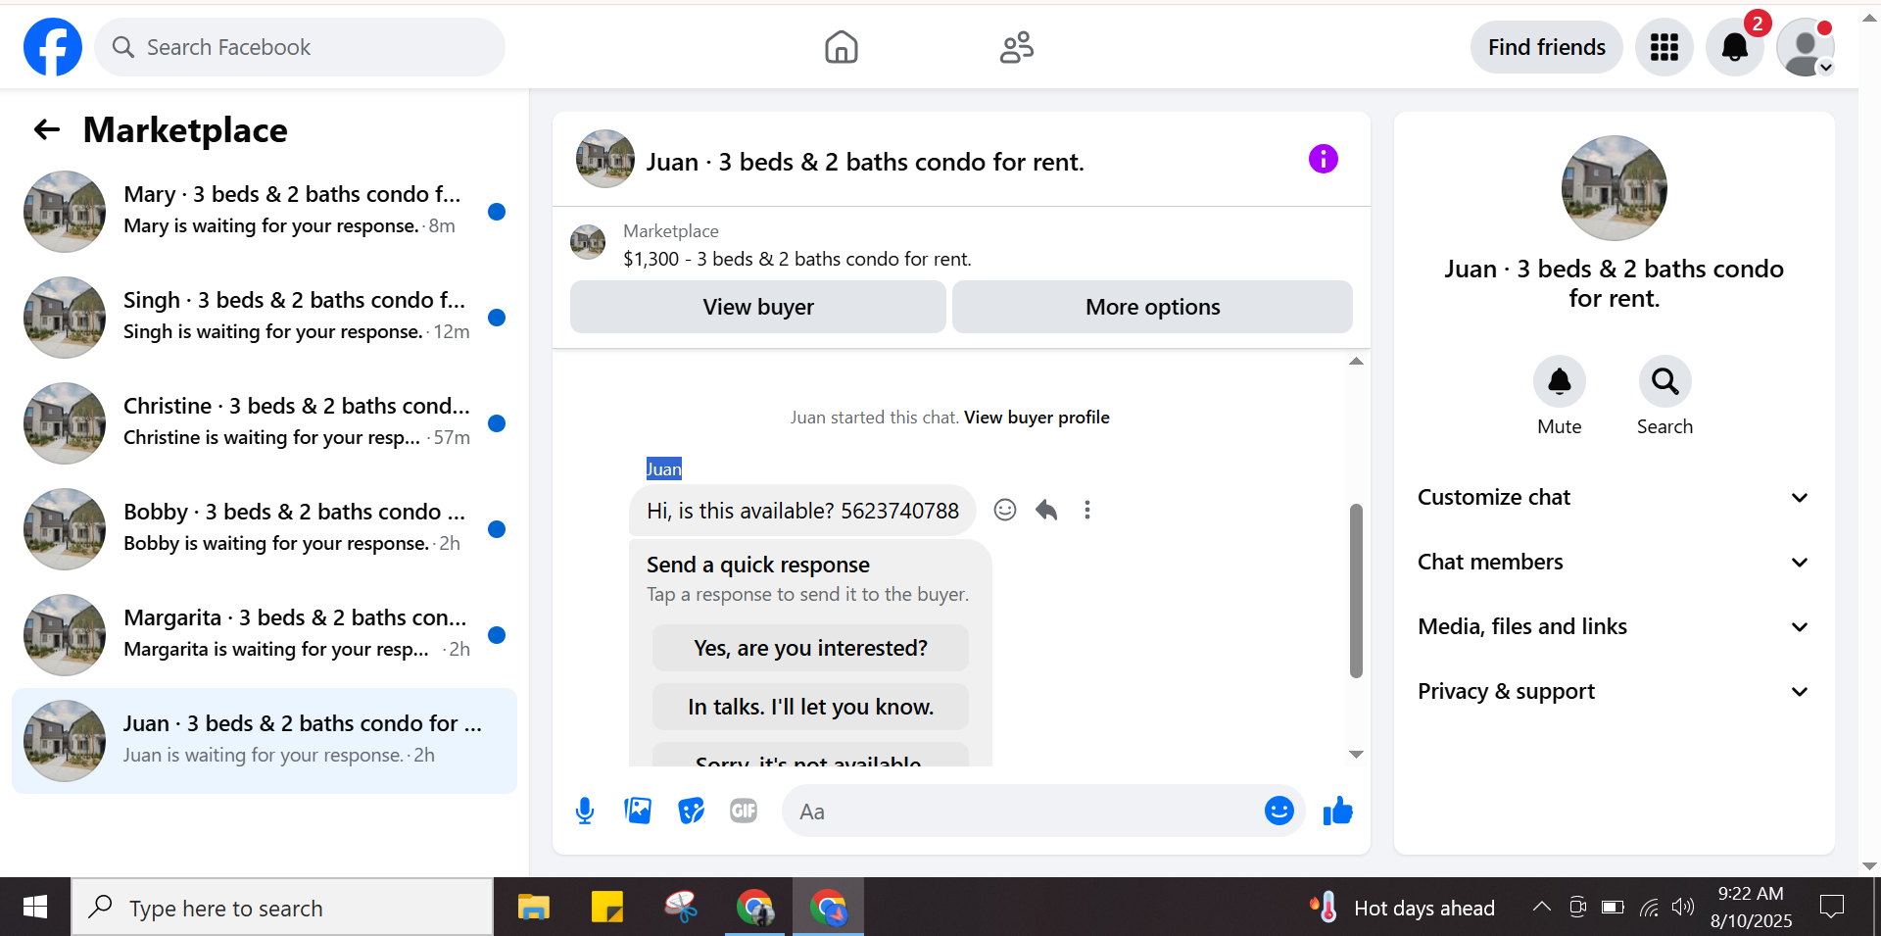Switch to the first Chrome taskbar window
The width and height of the screenshot is (1881, 936).
click(x=754, y=908)
